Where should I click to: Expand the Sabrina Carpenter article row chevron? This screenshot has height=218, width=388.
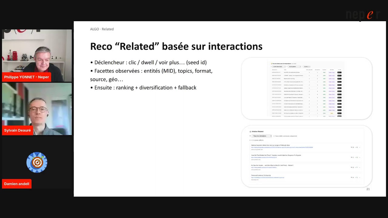pos(360,147)
